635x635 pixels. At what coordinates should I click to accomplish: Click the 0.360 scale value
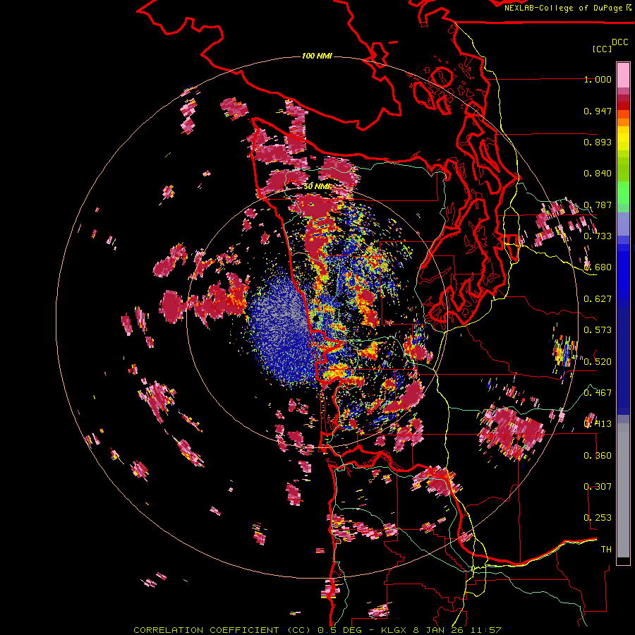598,455
